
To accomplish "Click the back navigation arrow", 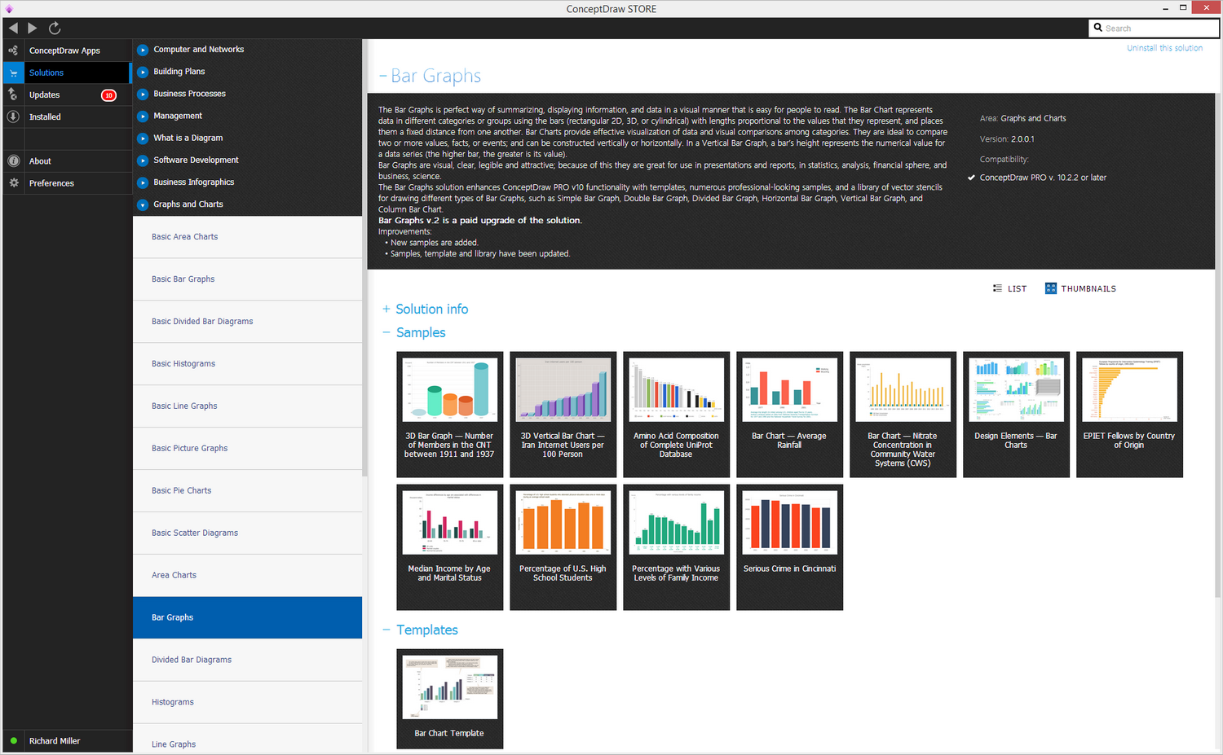I will tap(13, 28).
